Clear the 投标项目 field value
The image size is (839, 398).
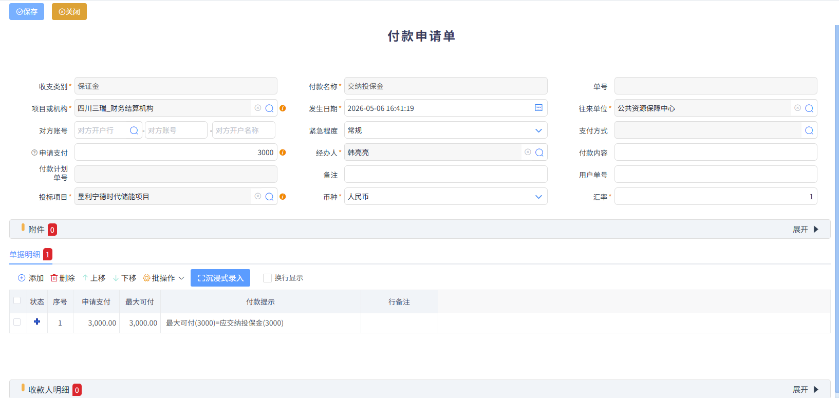[258, 196]
